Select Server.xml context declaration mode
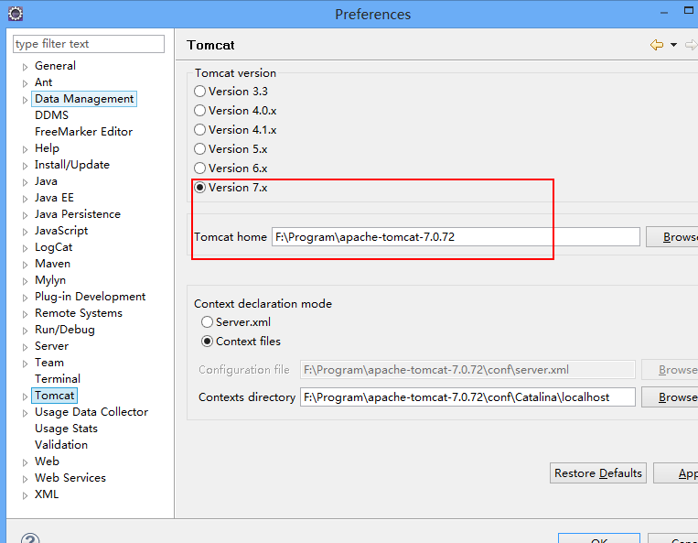698x543 pixels. pyautogui.click(x=208, y=322)
